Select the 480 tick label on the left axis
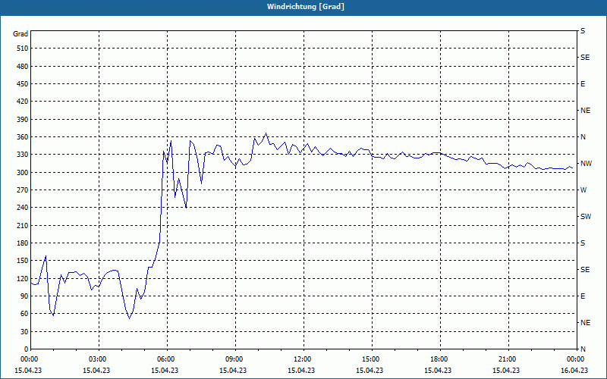Image resolution: width=607 pixels, height=379 pixels. pos(23,67)
